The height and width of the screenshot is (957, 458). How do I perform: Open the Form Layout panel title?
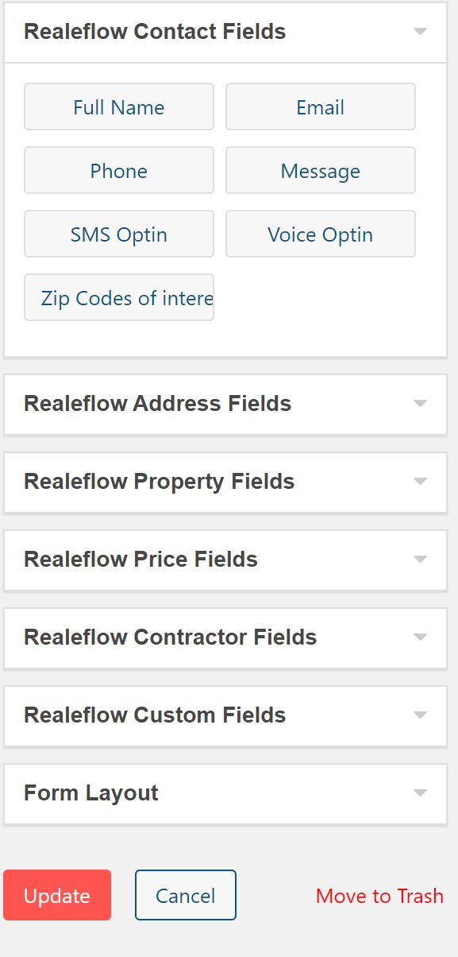coord(91,793)
